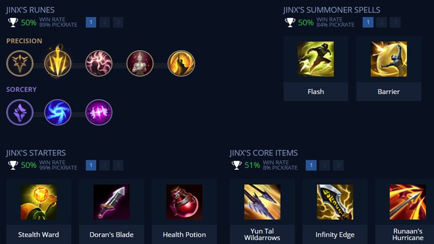Screen dimensions: 434x244
Task: Switch Jinx's runes to option 2
Action: tap(105, 22)
